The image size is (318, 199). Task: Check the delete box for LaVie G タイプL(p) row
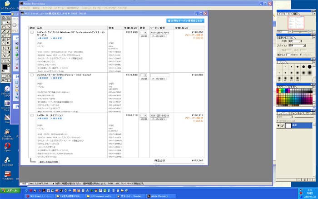click(x=32, y=115)
